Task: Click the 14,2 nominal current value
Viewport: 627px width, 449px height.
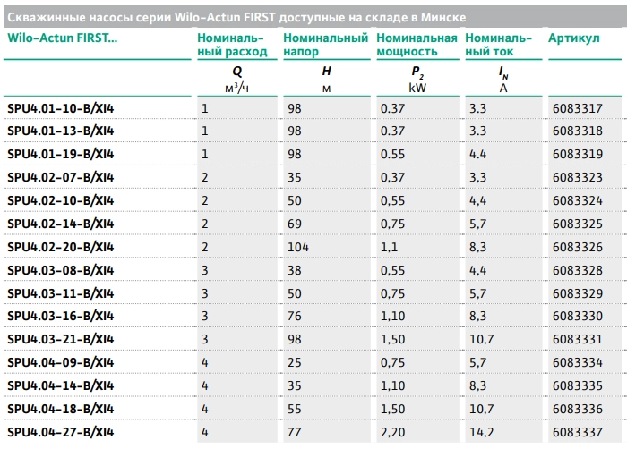Action: (482, 433)
